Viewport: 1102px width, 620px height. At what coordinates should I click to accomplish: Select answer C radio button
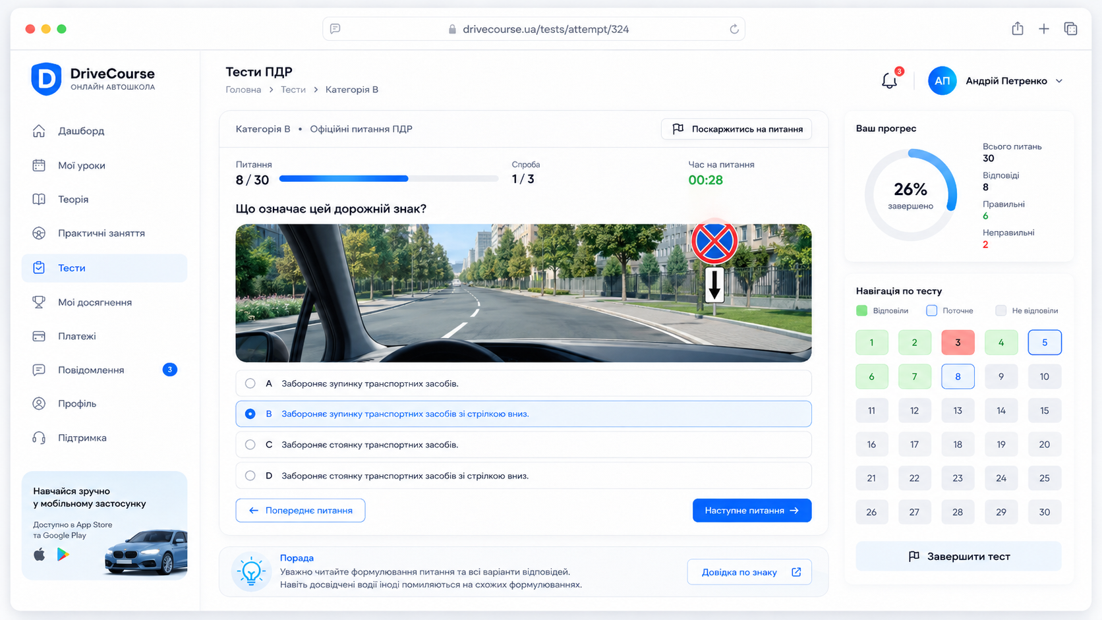tap(250, 445)
